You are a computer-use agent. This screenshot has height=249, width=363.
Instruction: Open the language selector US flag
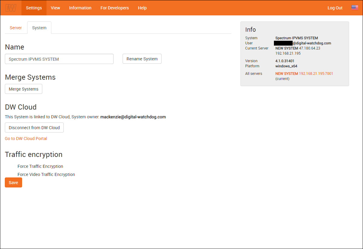pyautogui.click(x=355, y=8)
